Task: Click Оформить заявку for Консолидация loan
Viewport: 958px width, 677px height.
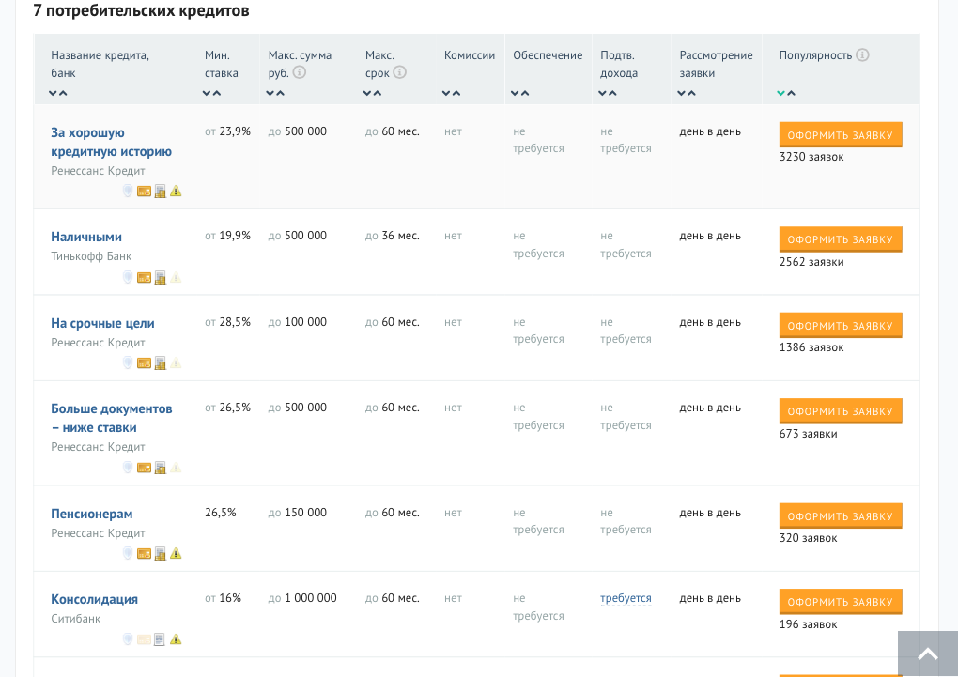Action: click(841, 602)
